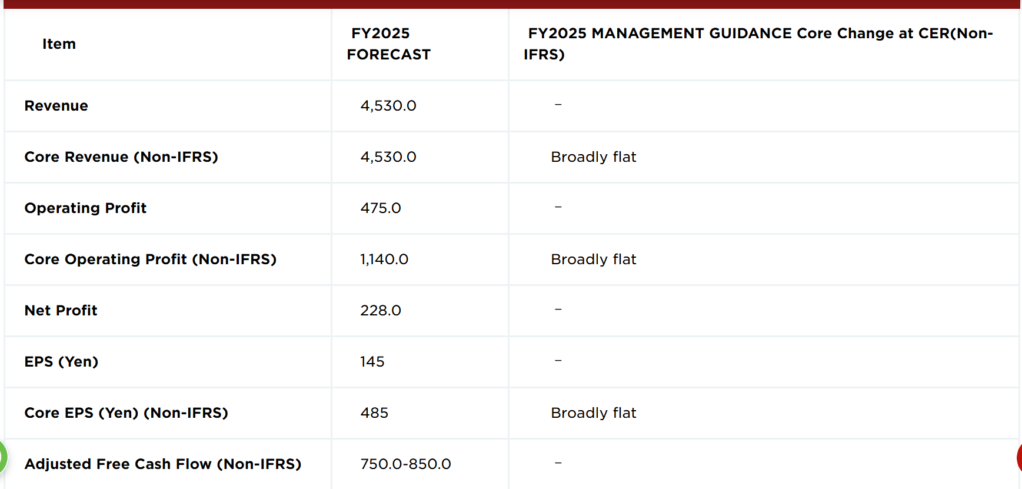Click the Operating Profit row label

pyautogui.click(x=85, y=208)
